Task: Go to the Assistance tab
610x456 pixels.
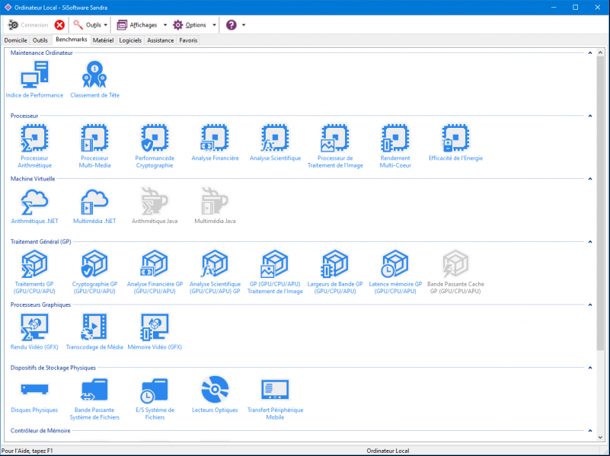Action: (160, 40)
